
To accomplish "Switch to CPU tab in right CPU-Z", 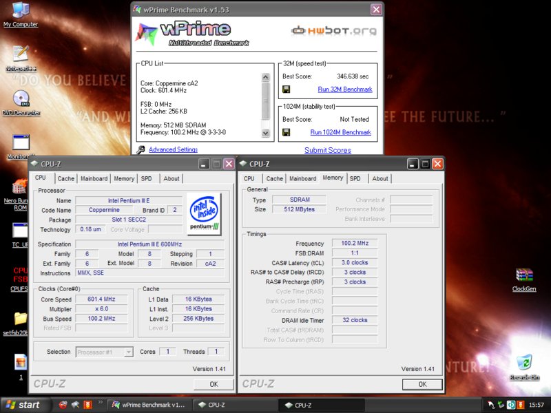I will (x=249, y=178).
